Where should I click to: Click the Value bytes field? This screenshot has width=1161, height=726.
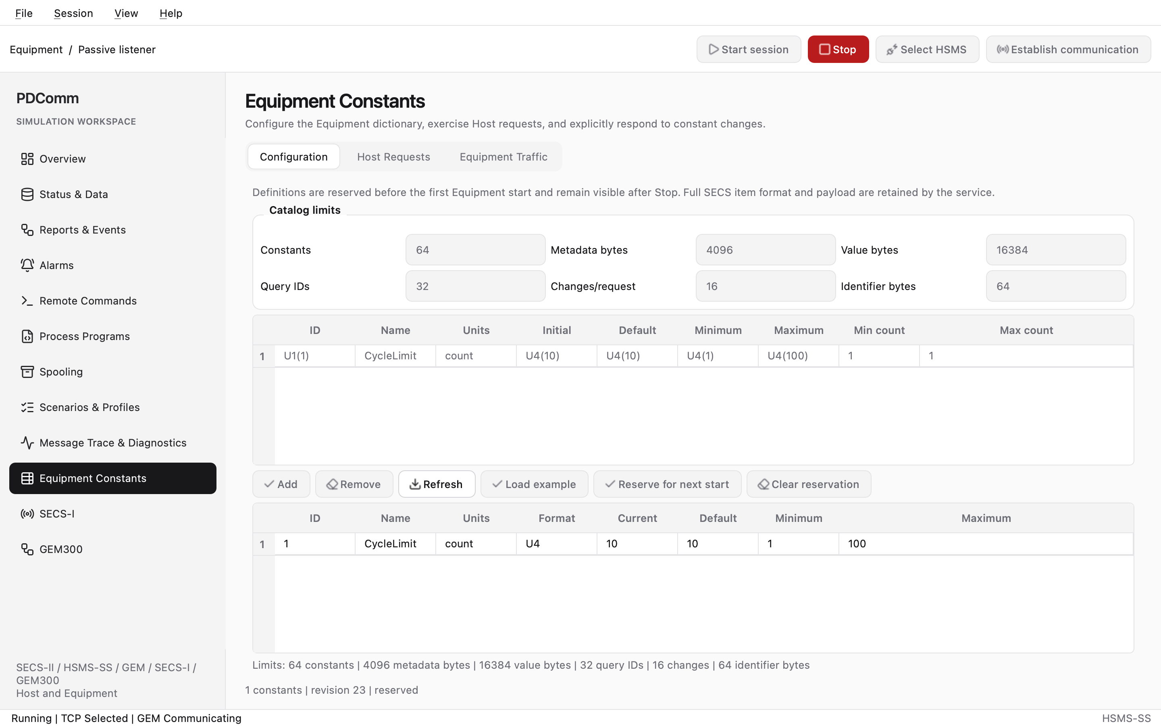1056,250
